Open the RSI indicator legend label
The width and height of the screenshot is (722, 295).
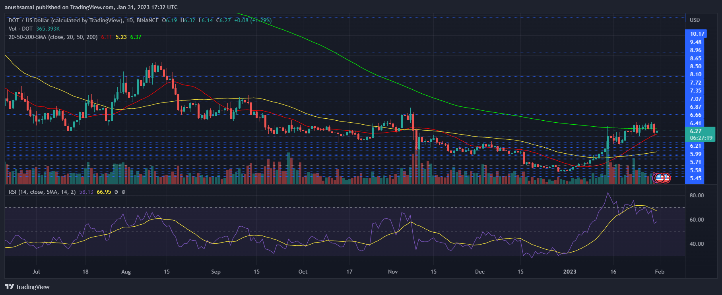coord(42,192)
